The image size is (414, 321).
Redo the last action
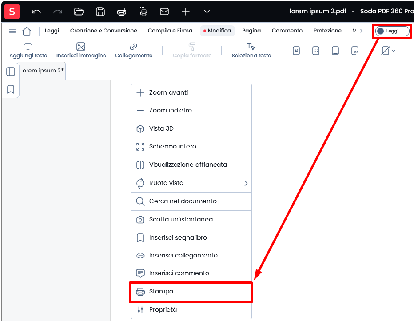pyautogui.click(x=58, y=12)
